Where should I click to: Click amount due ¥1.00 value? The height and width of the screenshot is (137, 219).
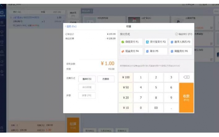(x=108, y=64)
